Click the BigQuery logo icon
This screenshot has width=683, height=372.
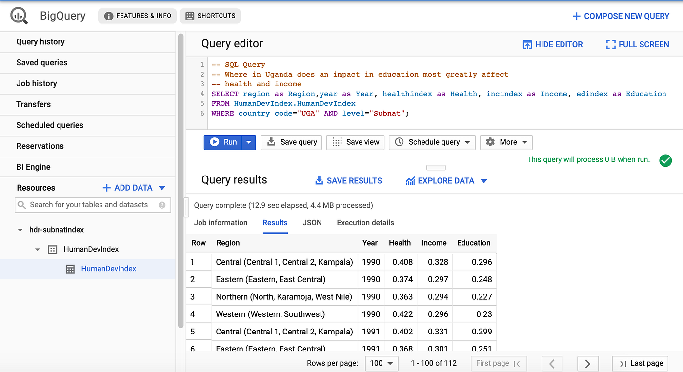pyautogui.click(x=20, y=15)
